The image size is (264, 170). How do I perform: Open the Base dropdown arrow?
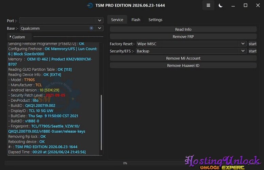tap(99, 28)
